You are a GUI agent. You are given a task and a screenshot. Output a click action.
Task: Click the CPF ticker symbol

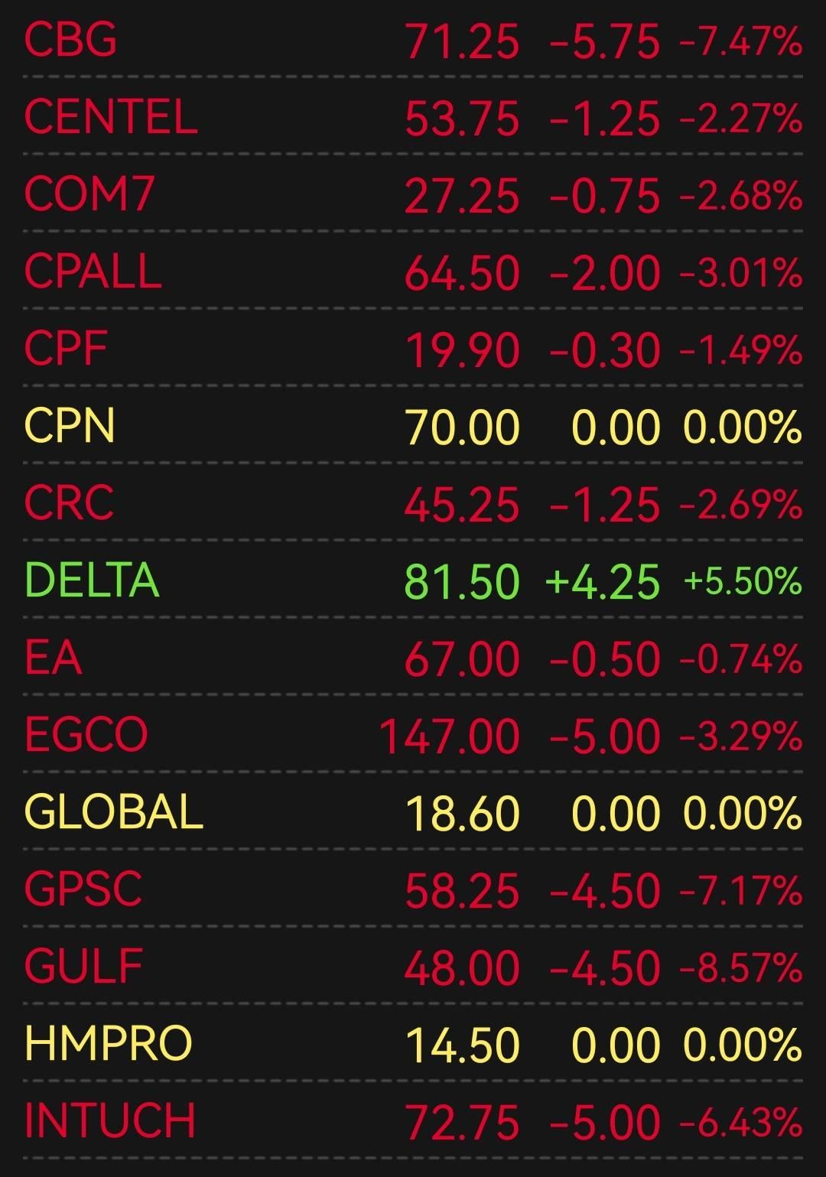66,349
